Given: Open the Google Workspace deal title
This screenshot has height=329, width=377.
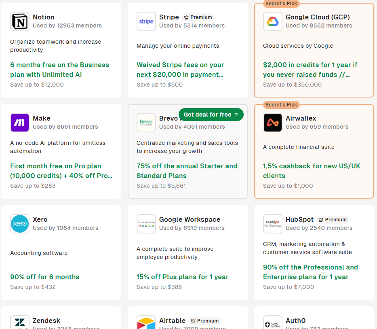Looking at the screenshot, I should click(x=190, y=219).
